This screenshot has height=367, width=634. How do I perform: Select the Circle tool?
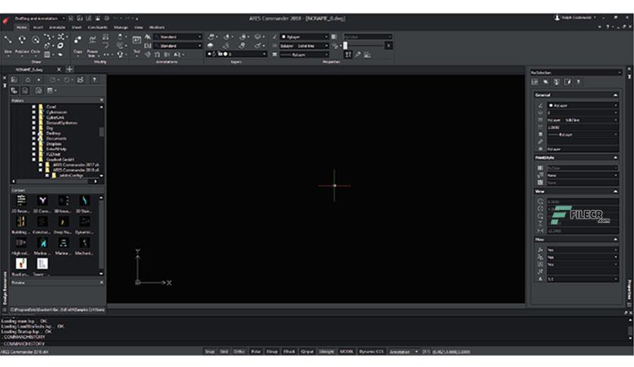point(36,44)
